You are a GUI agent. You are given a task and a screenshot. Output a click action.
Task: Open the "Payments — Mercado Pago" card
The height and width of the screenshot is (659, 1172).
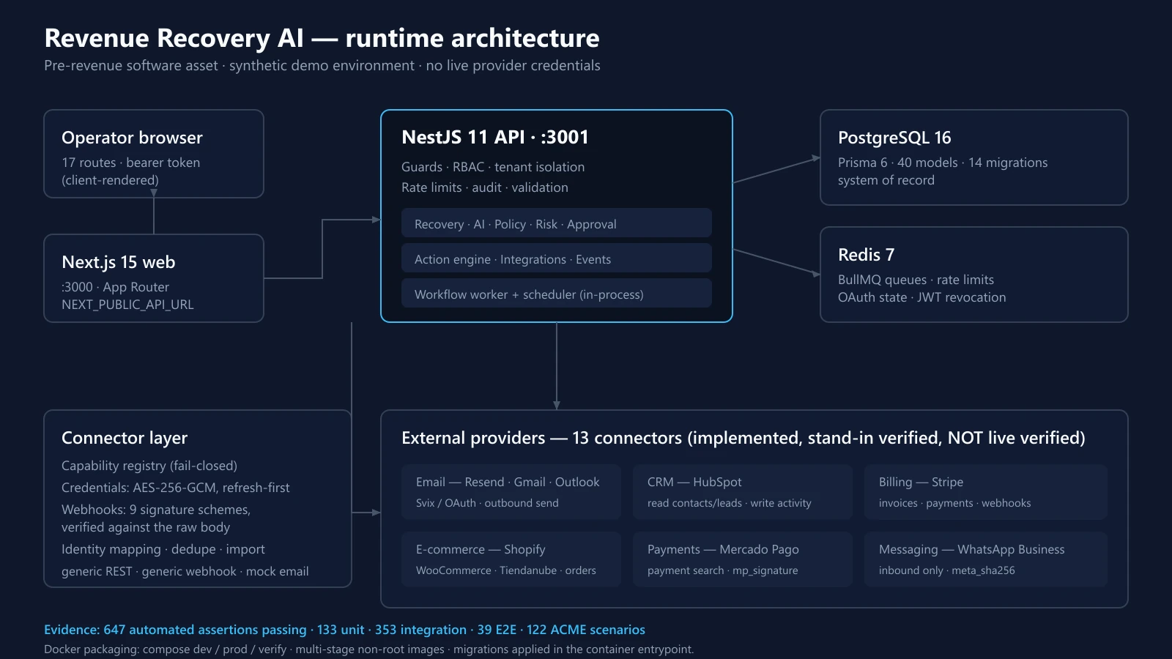coord(743,559)
